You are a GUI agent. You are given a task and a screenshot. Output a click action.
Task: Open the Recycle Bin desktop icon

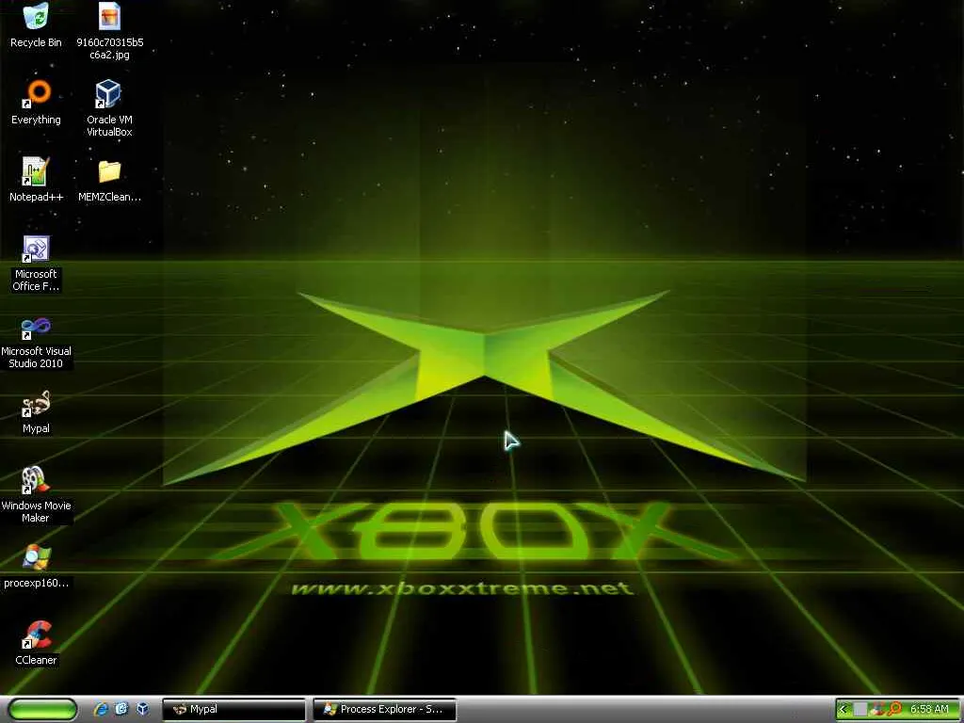pos(36,24)
